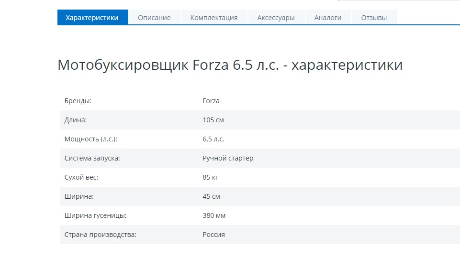The width and height of the screenshot is (460, 257).
Task: Select the Россия value
Action: point(213,235)
